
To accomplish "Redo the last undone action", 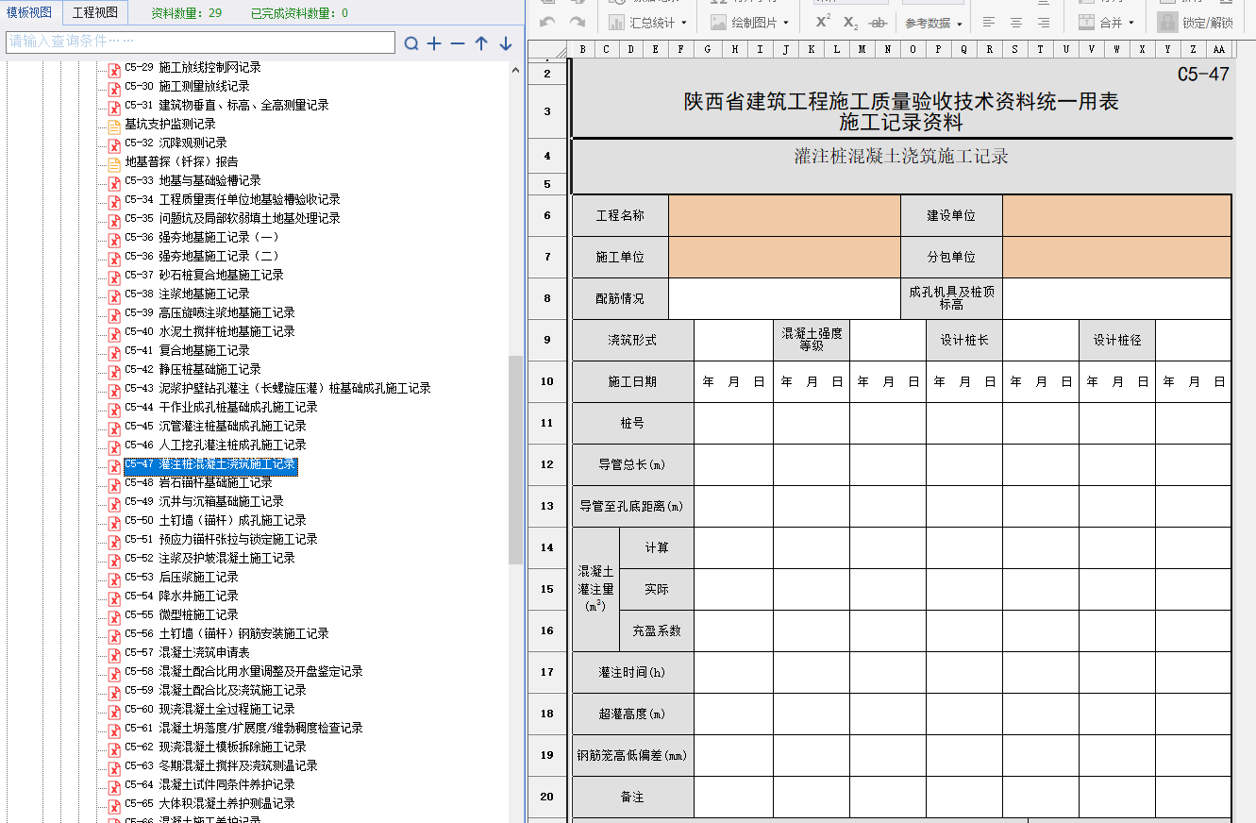I will [x=577, y=22].
